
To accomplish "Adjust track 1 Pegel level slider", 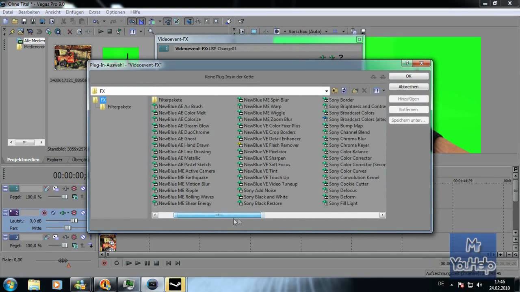I will pos(64,197).
